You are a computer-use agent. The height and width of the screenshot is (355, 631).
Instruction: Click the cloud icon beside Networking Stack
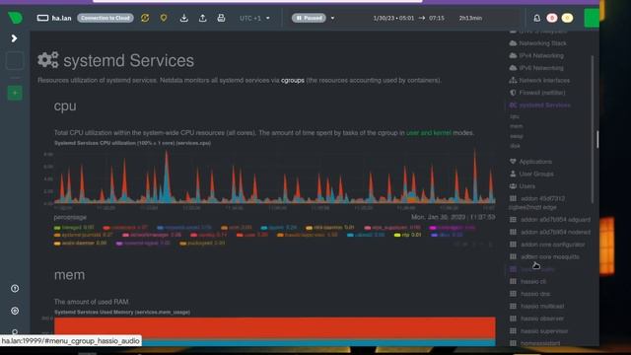(x=513, y=43)
